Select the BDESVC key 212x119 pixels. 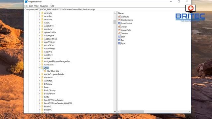pos(48,110)
